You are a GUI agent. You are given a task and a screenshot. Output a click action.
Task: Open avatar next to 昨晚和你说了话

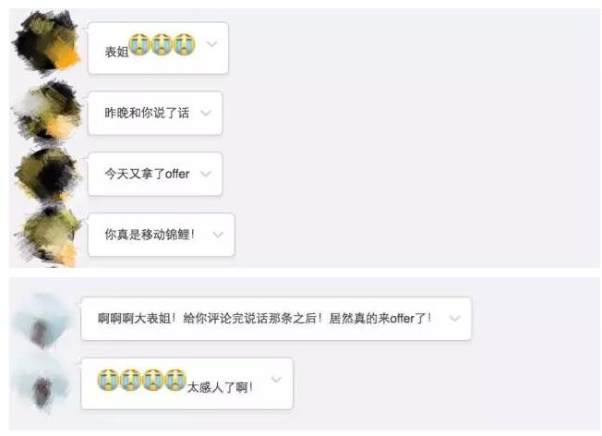[x=48, y=110]
